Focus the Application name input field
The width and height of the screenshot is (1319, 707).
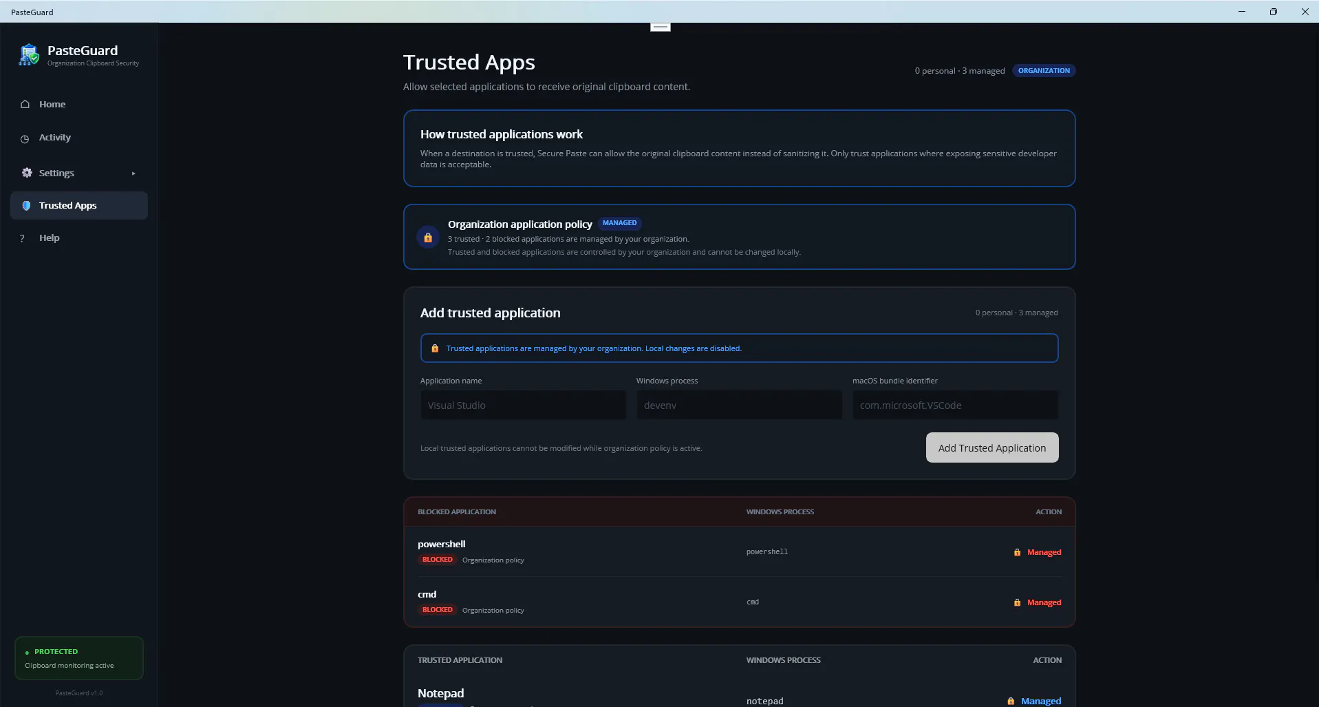pos(523,405)
